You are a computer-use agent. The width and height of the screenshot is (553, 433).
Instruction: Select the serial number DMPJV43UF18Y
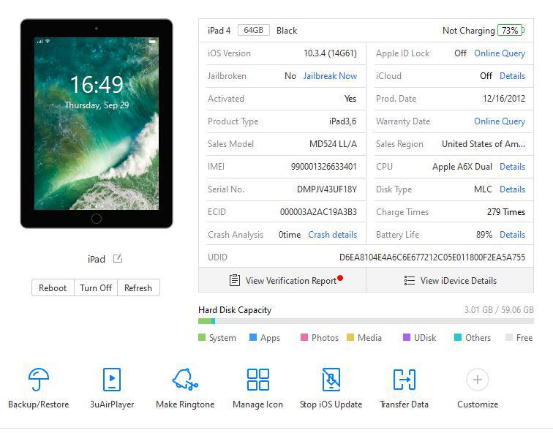tap(326, 189)
